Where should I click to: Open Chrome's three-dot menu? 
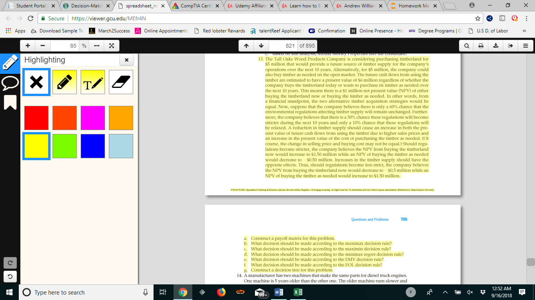[x=526, y=18]
